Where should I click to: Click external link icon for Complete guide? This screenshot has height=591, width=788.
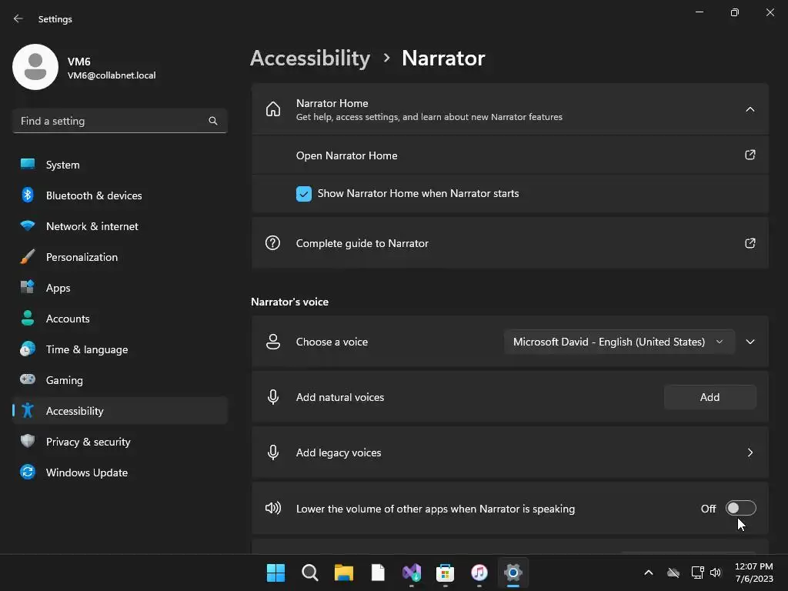pyautogui.click(x=750, y=243)
